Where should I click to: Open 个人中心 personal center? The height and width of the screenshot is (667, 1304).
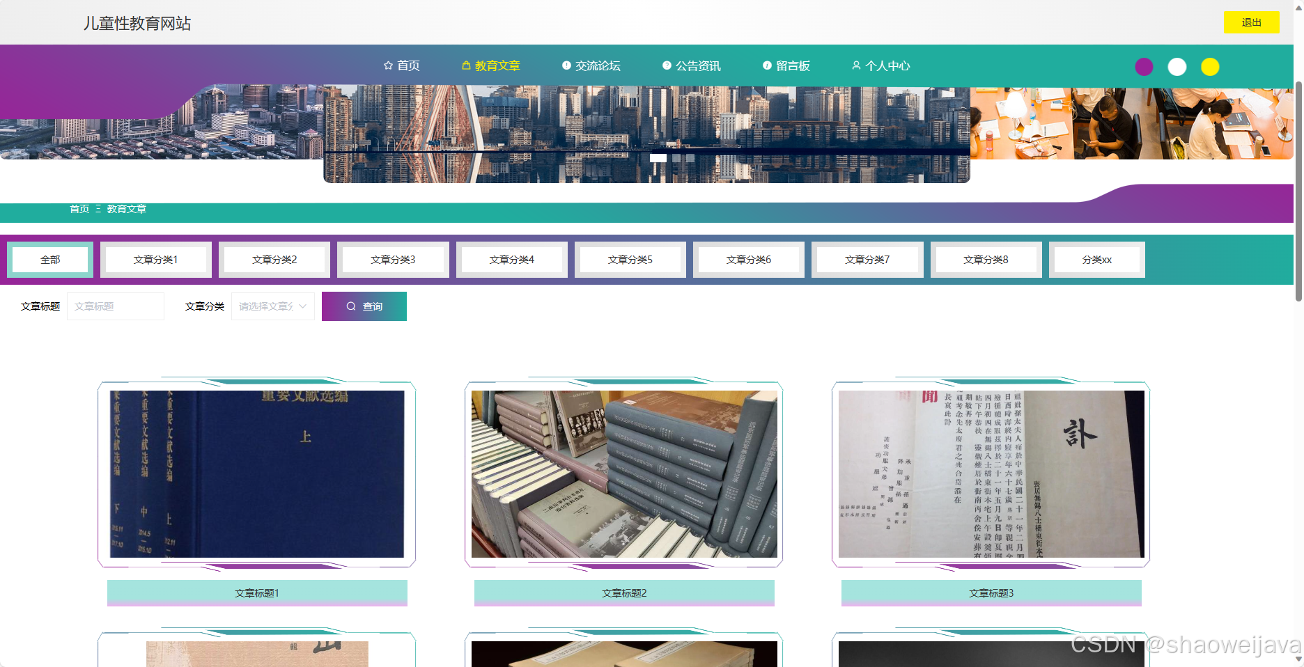881,65
